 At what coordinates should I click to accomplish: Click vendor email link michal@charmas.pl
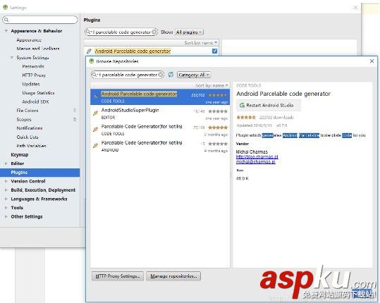click(256, 161)
